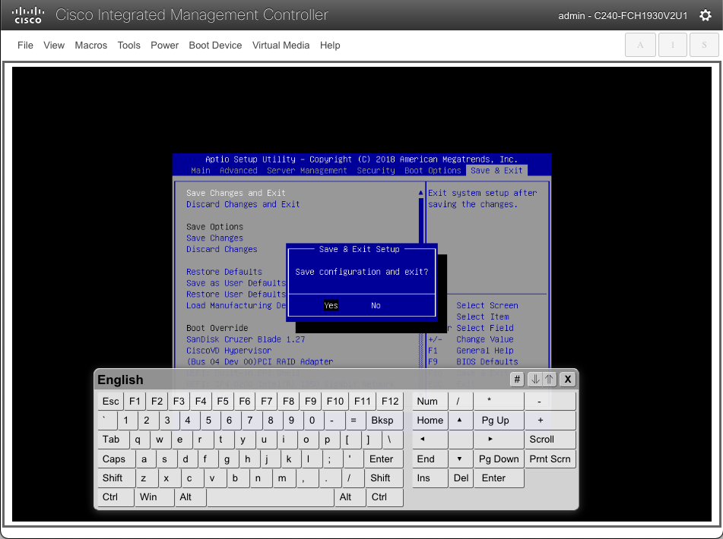This screenshot has height=539, width=723.
Task: Close the English virtual keyboard
Action: click(568, 380)
